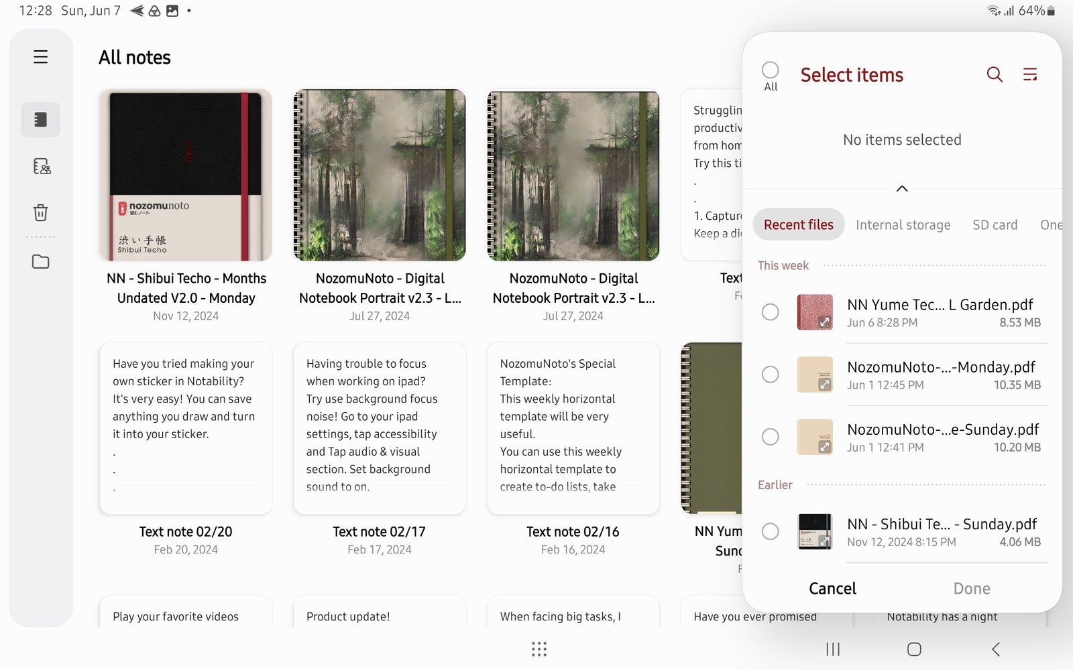Viewport: 1073px width, 670px height.
Task: Select the All notes sidebar icon
Action: [x=40, y=119]
